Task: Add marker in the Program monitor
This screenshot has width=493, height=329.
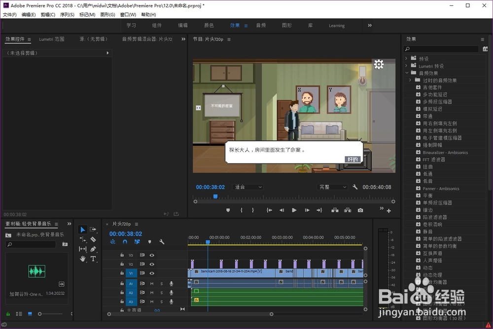Action: pyautogui.click(x=228, y=210)
